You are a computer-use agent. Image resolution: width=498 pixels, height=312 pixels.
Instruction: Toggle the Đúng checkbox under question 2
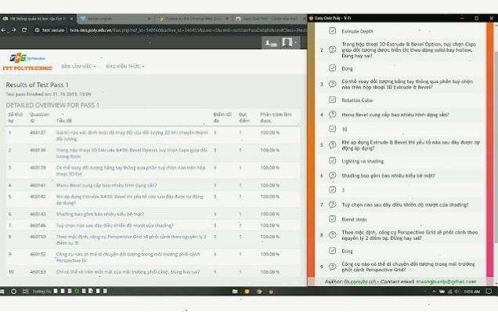coord(332,68)
